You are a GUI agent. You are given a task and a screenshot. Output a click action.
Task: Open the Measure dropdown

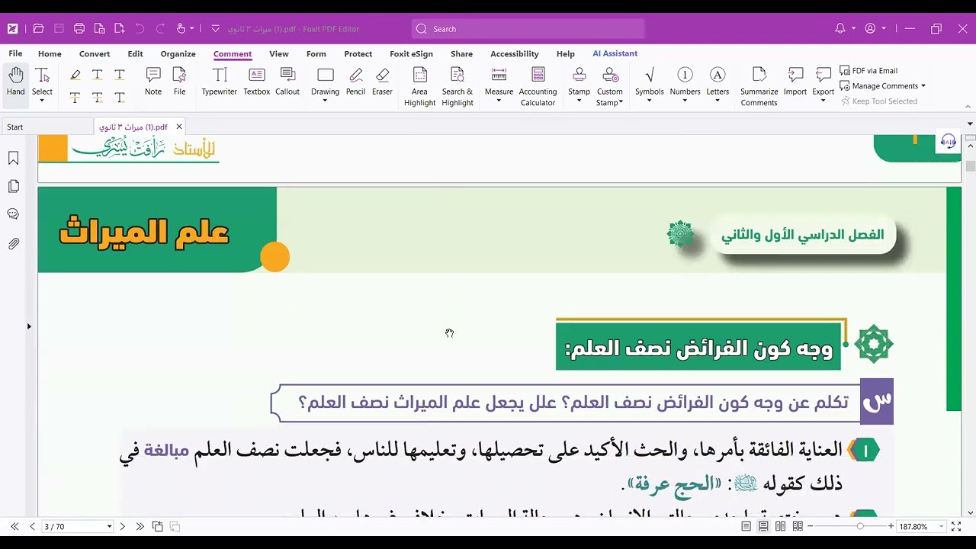(499, 101)
